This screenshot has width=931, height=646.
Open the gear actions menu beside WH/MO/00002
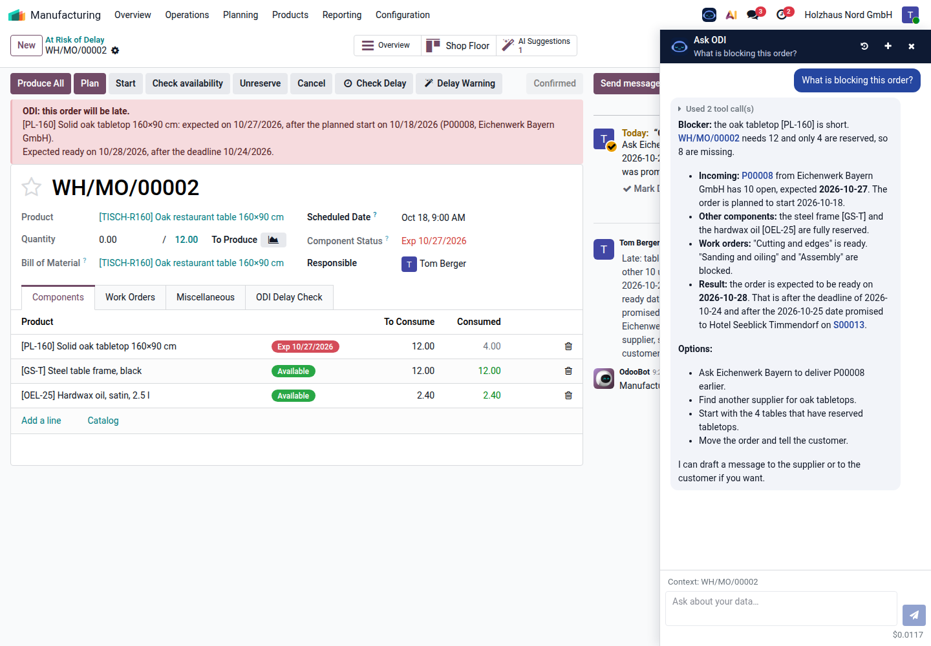click(115, 50)
